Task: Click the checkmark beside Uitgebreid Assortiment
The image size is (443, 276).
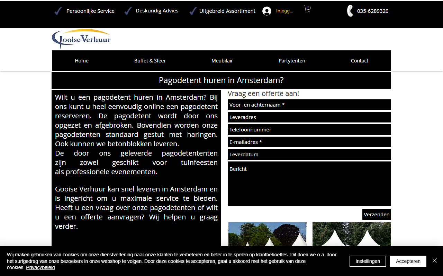Action: [193, 11]
